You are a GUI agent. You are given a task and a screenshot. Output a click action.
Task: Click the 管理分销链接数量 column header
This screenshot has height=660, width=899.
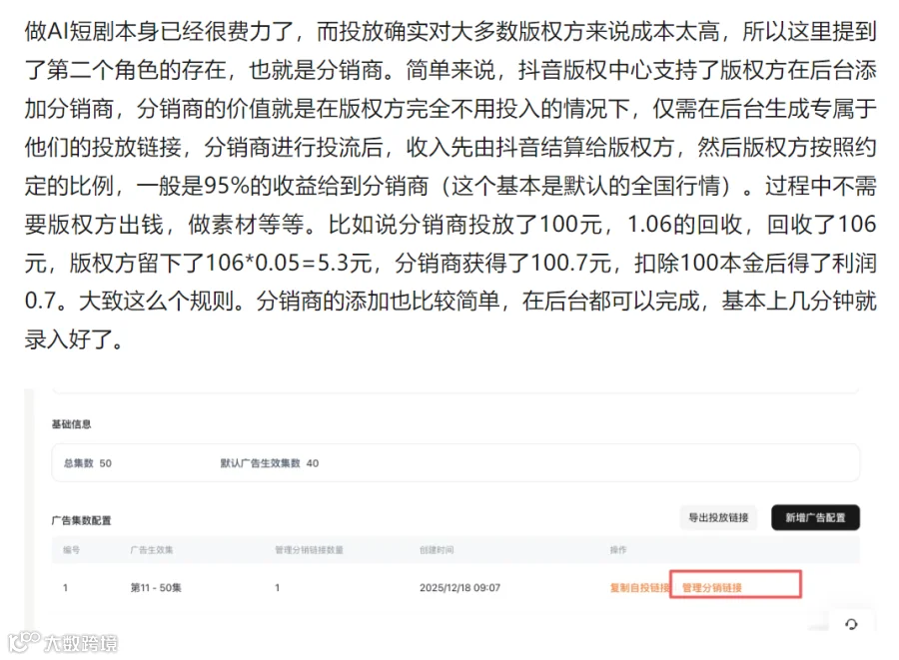[x=309, y=550]
